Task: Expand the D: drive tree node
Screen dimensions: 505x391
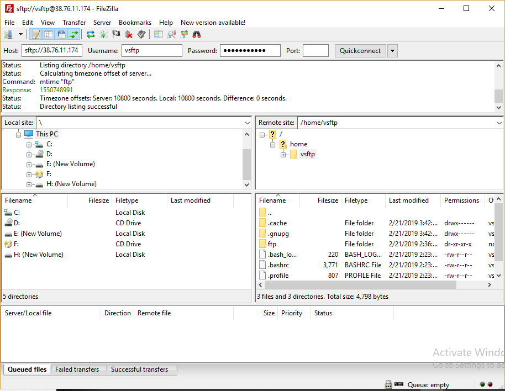Action: (x=29, y=155)
